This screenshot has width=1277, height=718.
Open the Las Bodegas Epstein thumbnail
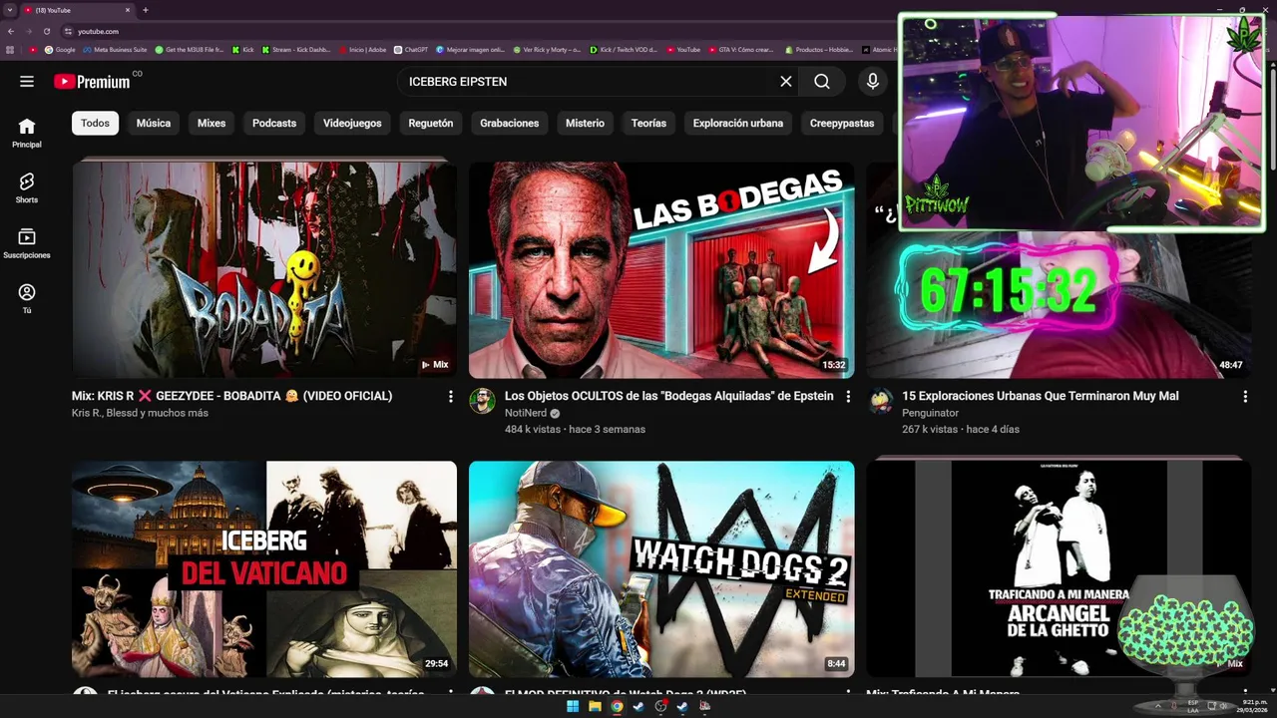tap(661, 269)
